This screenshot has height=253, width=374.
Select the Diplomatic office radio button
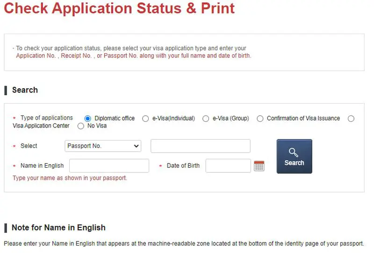[x=88, y=119]
